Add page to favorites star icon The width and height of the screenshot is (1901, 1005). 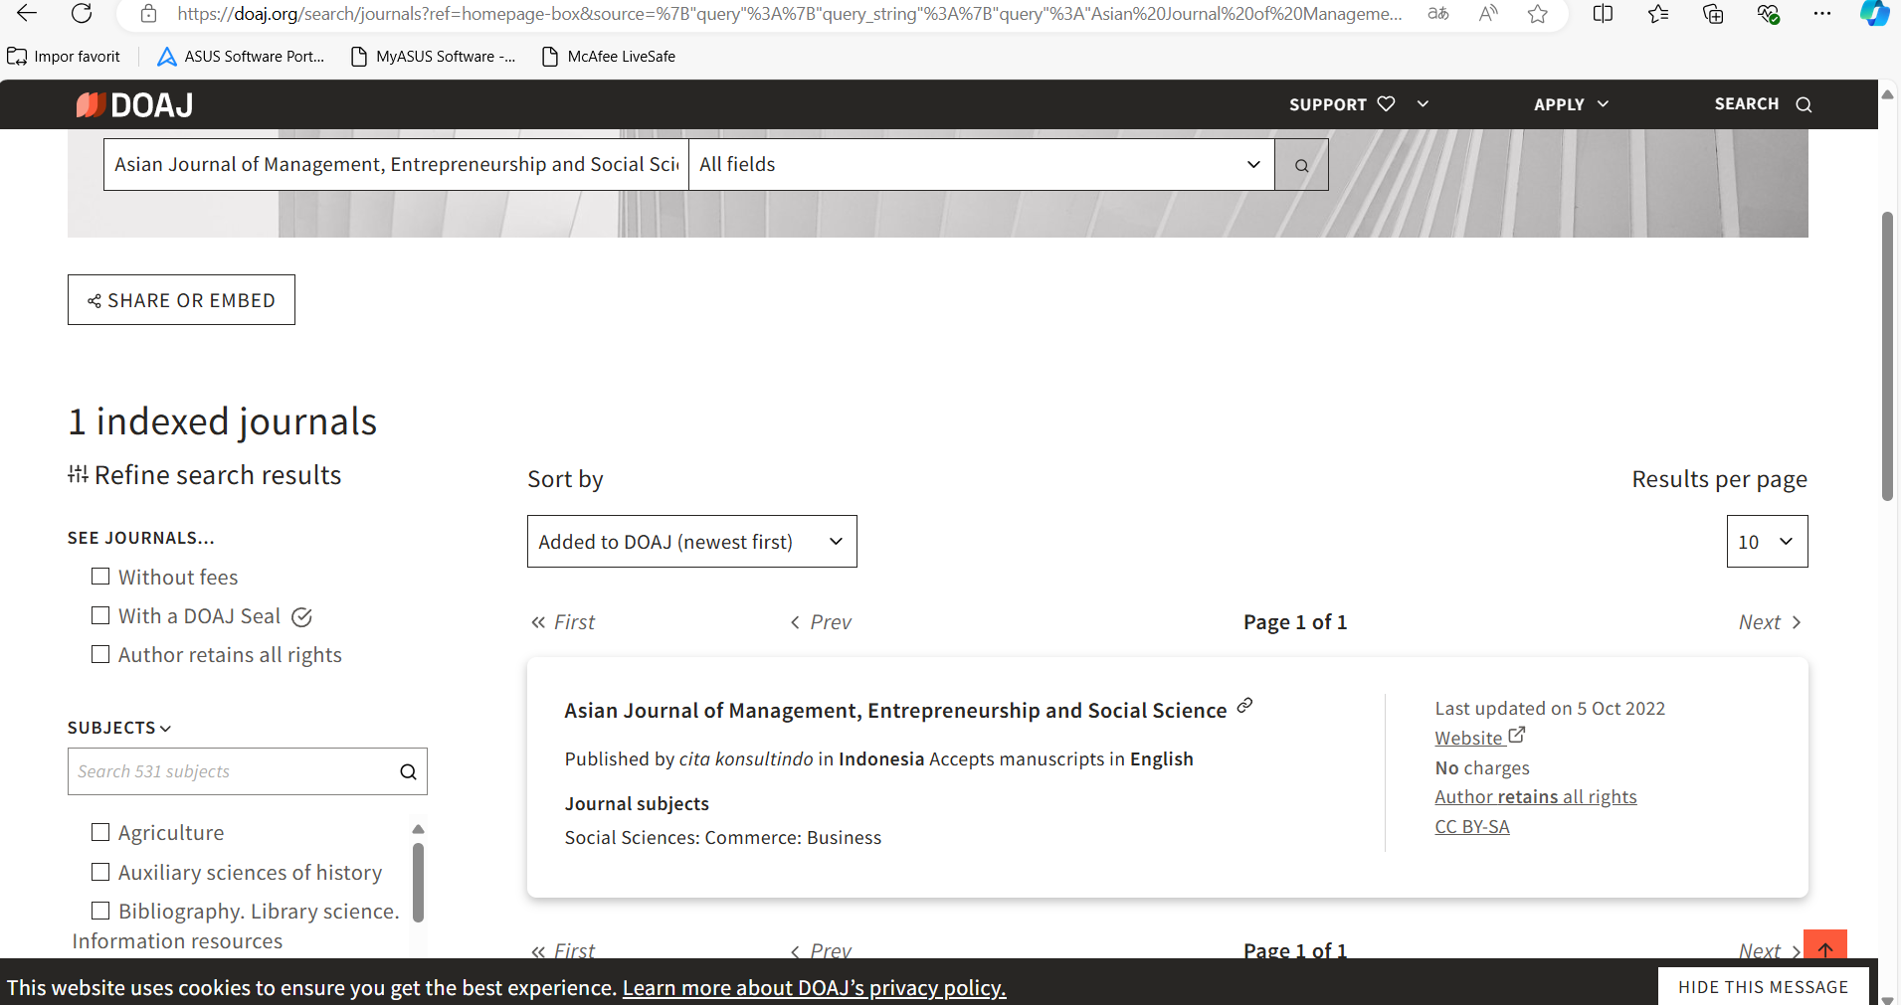click(1537, 14)
